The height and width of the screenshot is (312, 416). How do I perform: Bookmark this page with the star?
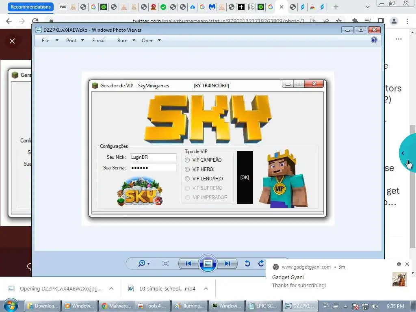[339, 21]
